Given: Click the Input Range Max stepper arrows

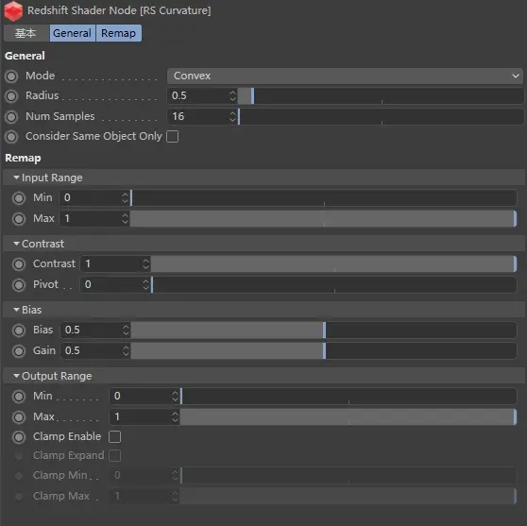Looking at the screenshot, I should pyautogui.click(x=125, y=219).
